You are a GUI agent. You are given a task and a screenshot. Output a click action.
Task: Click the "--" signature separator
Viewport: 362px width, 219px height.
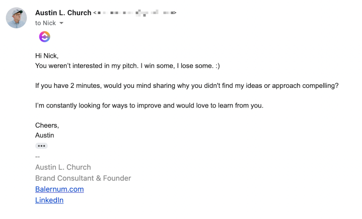37,157
